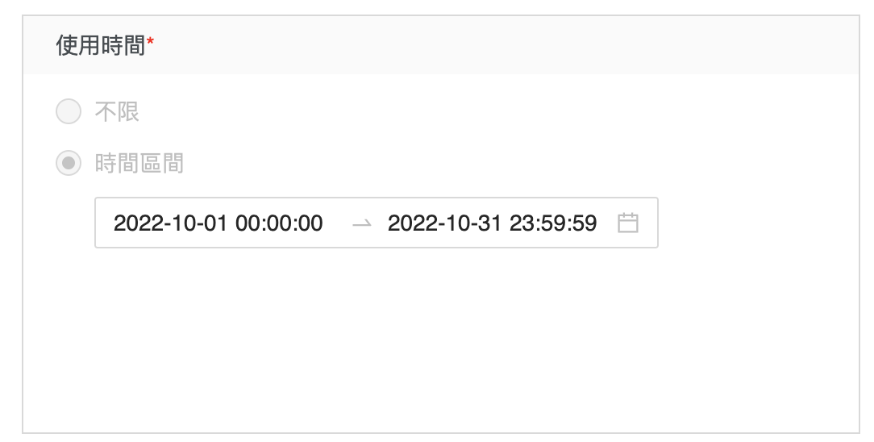The height and width of the screenshot is (442, 874).
Task: Click the arrow separator between dates
Action: coord(362,223)
